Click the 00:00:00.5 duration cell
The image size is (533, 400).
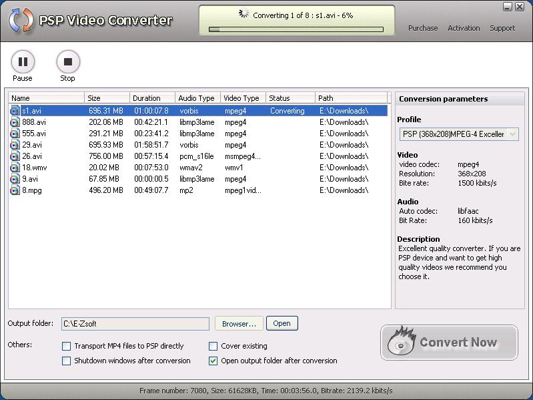(x=151, y=179)
